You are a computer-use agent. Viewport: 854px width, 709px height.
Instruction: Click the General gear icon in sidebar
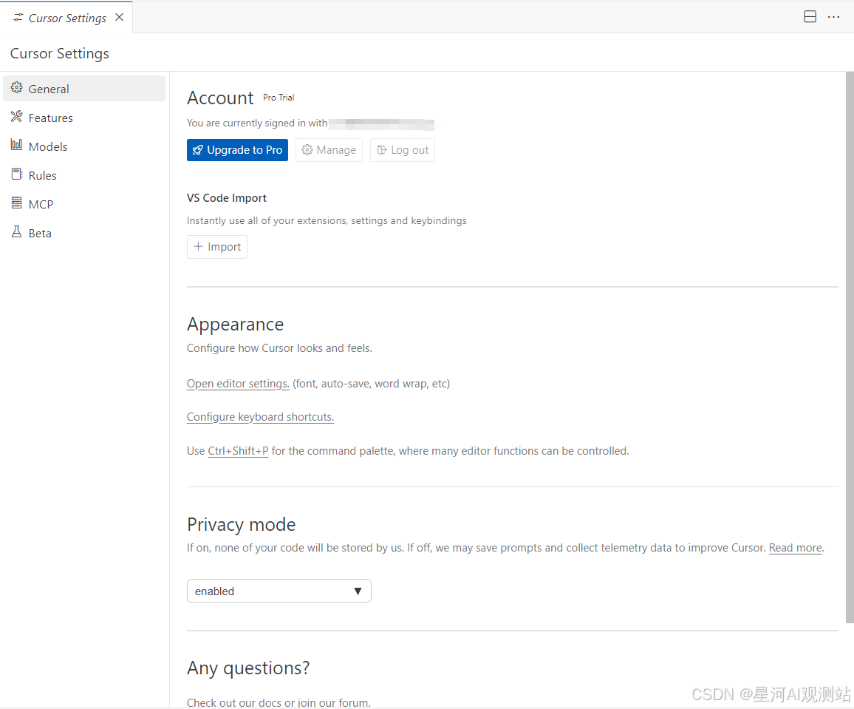(x=17, y=88)
